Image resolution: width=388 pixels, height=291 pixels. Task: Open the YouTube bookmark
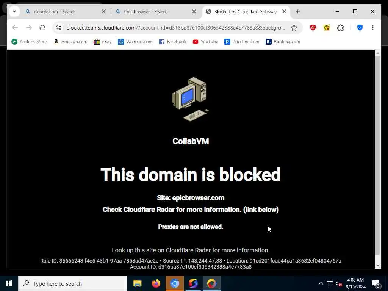coord(205,42)
